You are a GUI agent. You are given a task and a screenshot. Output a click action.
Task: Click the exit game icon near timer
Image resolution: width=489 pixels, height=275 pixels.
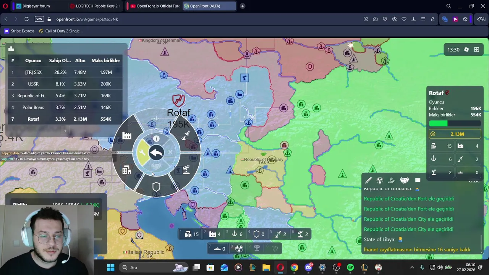click(476, 50)
